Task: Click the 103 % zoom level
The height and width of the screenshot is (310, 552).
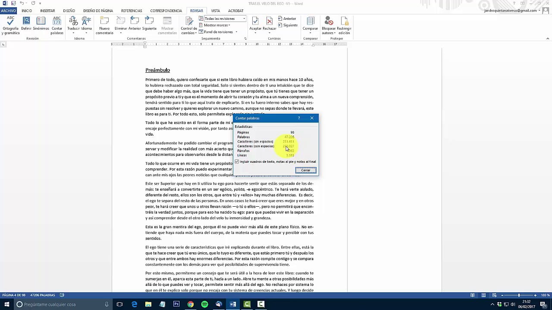Action: [545, 295]
